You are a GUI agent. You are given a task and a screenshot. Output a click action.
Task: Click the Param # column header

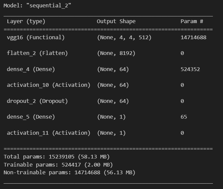point(192,21)
